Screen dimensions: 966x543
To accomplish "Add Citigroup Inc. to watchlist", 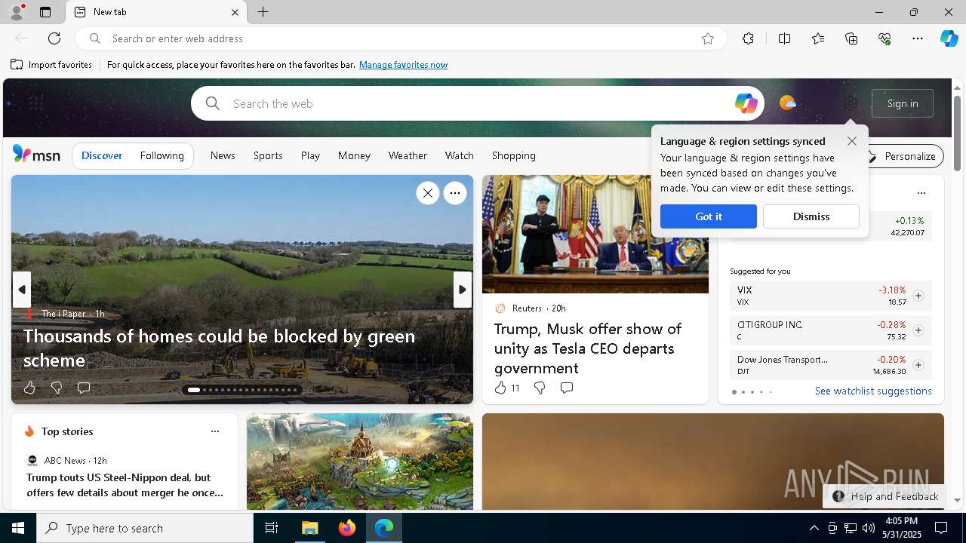I will pyautogui.click(x=918, y=330).
